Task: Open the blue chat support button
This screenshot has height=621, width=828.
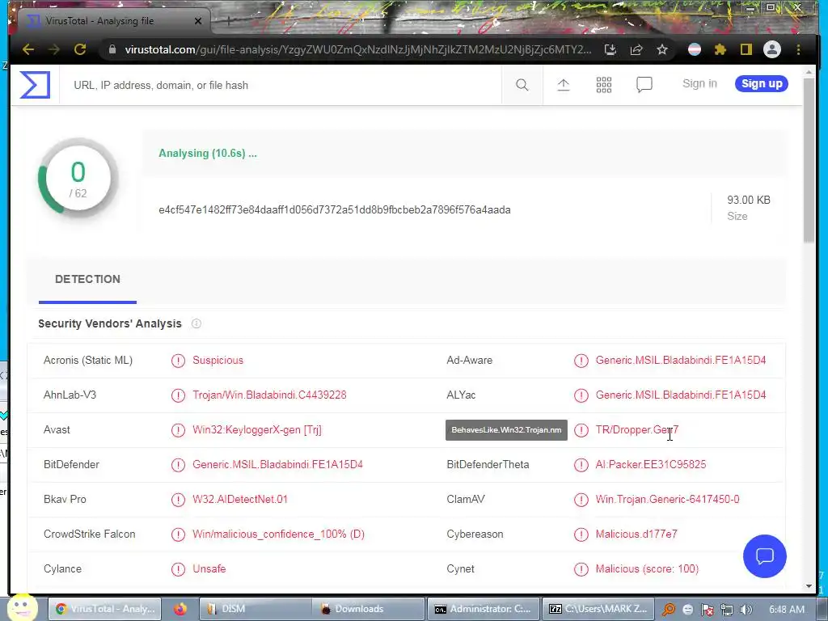Action: 765,556
